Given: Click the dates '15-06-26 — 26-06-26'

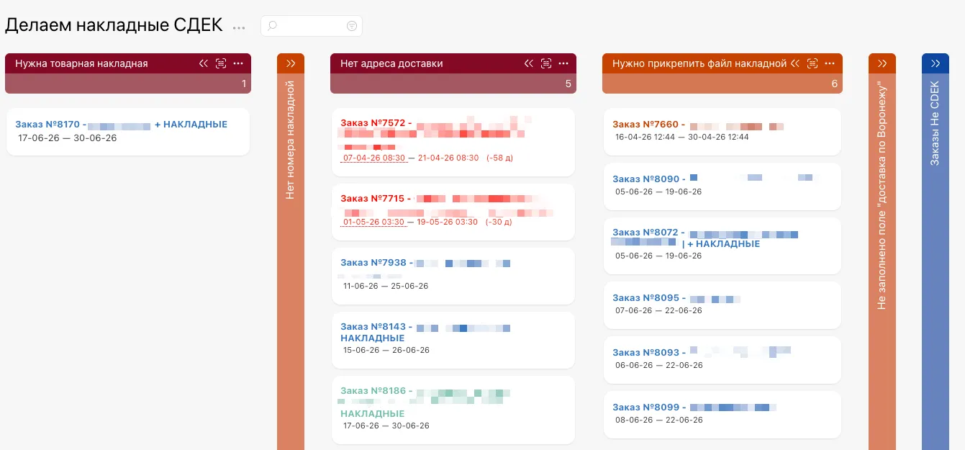Looking at the screenshot, I should point(386,350).
